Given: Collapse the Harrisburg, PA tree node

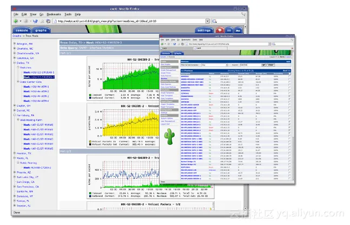Looking at the screenshot, I should pos(15,115).
